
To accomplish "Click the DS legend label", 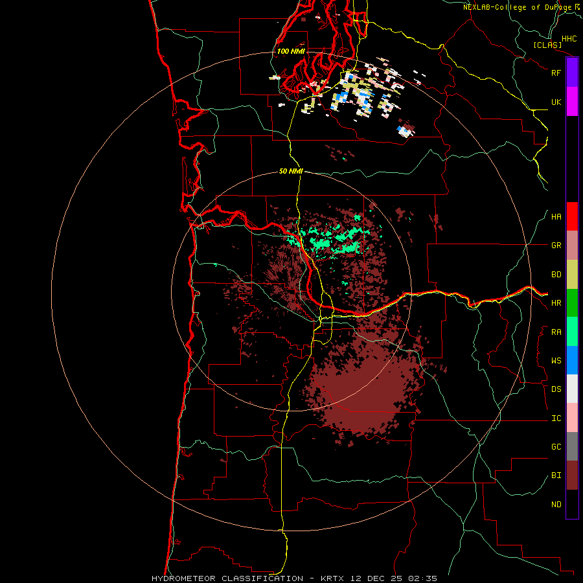I will tap(556, 389).
